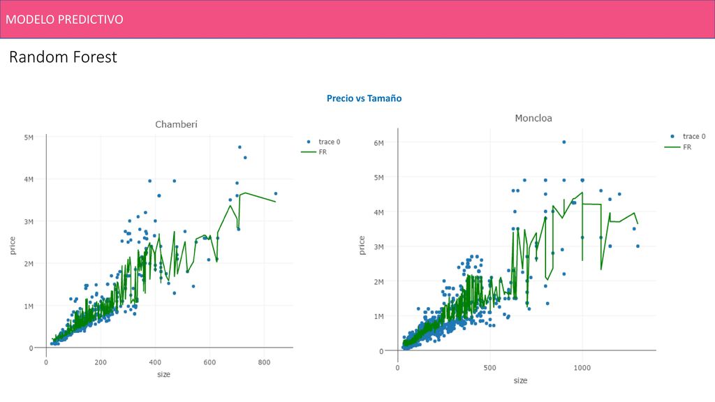Click the size axis label under Moncloa
The image size is (715, 402).
coord(520,380)
